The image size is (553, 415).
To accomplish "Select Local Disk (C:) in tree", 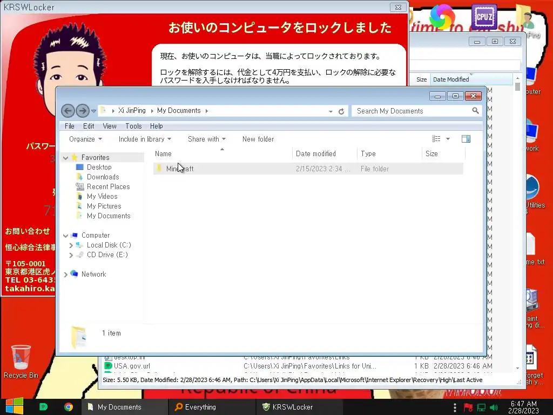I will tap(109, 245).
